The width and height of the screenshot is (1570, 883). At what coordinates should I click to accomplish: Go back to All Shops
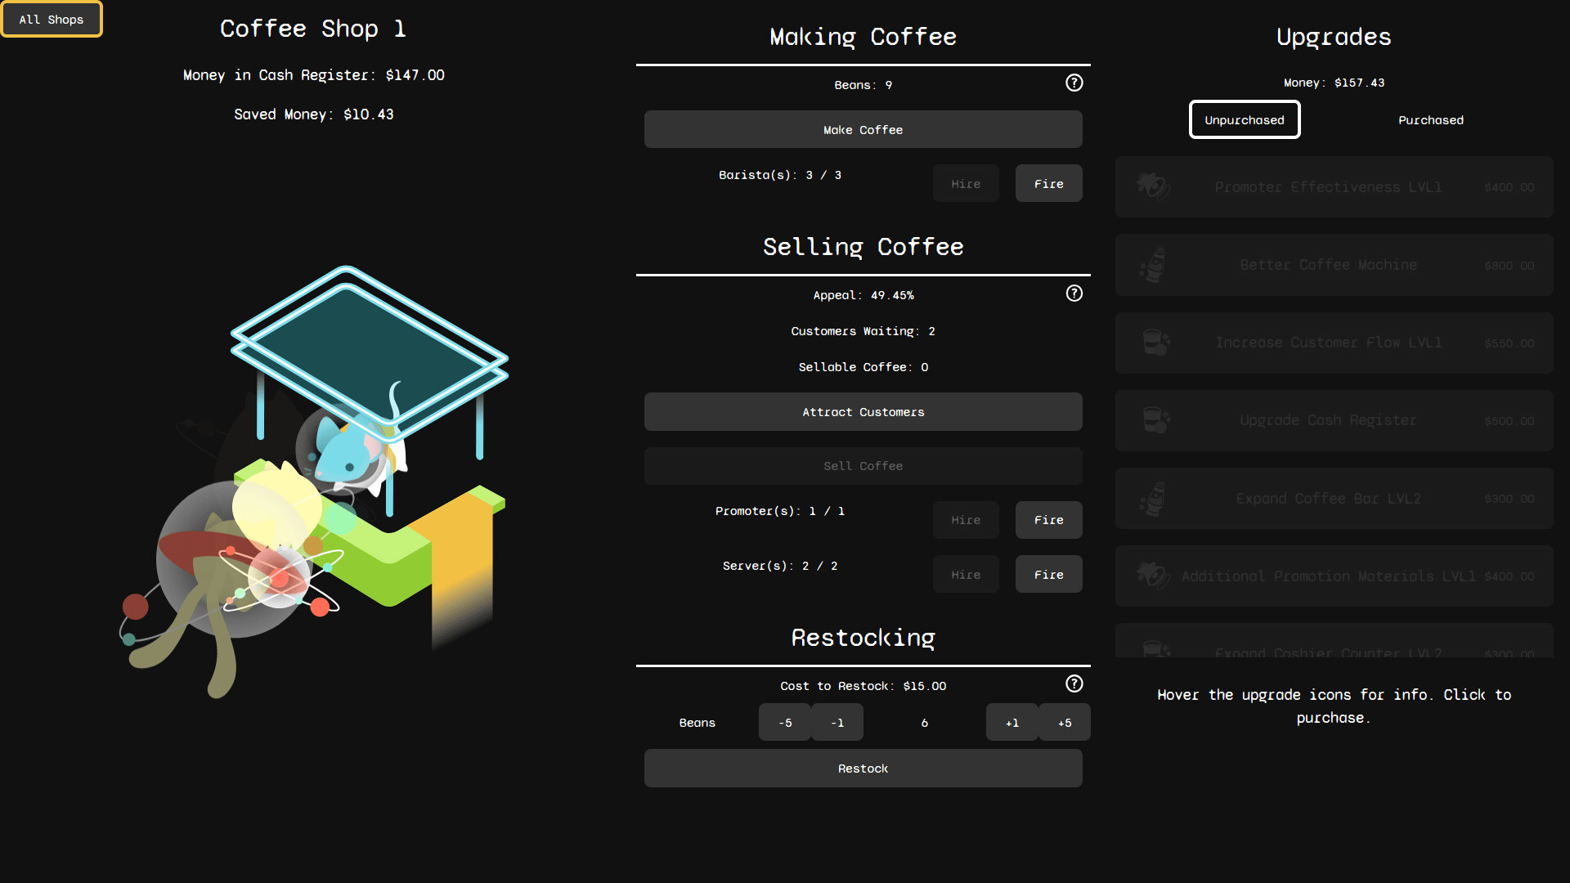52,20
